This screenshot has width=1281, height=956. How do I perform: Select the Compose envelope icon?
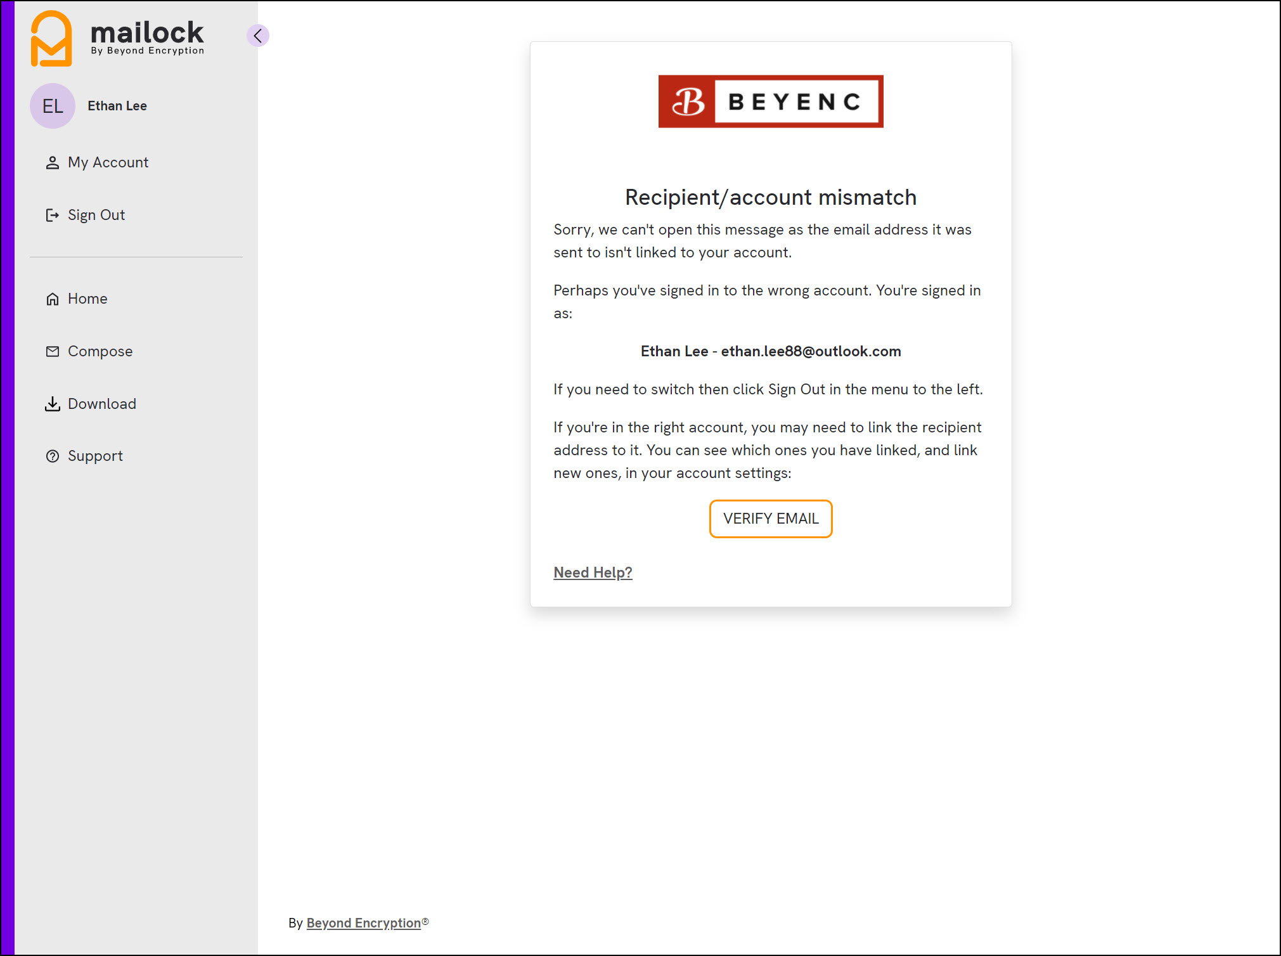tap(53, 351)
